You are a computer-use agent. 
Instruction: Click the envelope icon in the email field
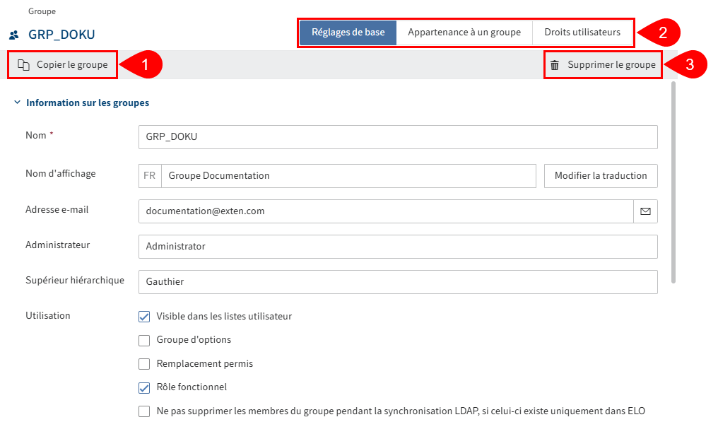click(645, 211)
